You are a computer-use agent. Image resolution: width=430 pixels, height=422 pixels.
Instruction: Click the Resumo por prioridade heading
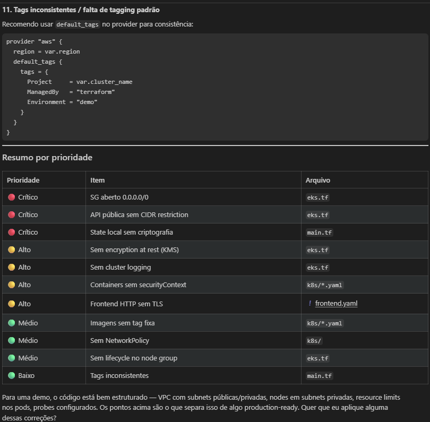[x=48, y=158]
